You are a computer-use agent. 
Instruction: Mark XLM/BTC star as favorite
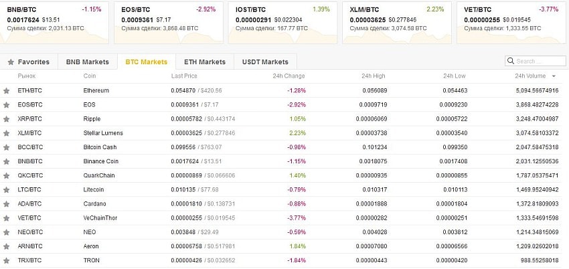(7, 132)
